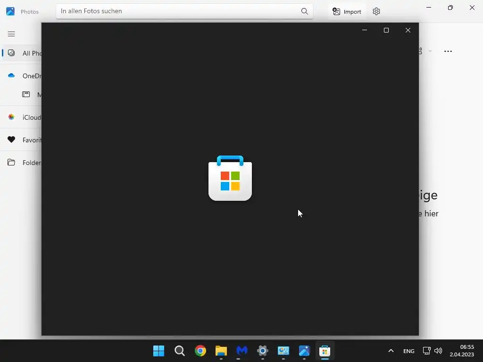The image size is (483, 362).
Task: Open the memories icon under OneDrive
Action: click(26, 94)
